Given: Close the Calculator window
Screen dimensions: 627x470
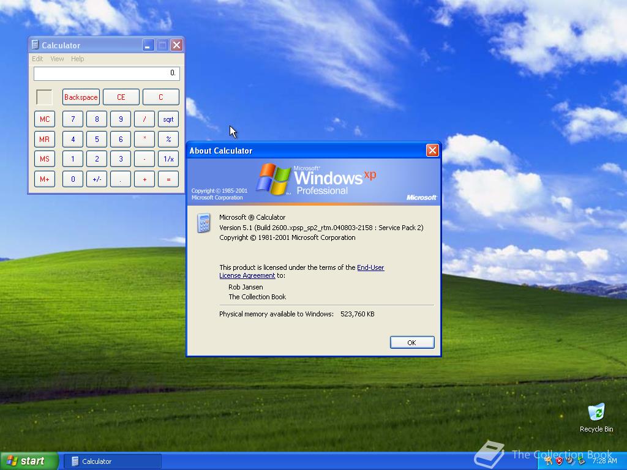Looking at the screenshot, I should [176, 45].
